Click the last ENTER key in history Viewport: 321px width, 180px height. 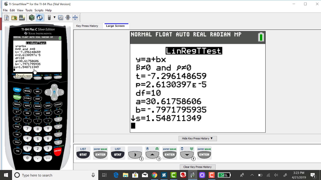click(x=204, y=153)
